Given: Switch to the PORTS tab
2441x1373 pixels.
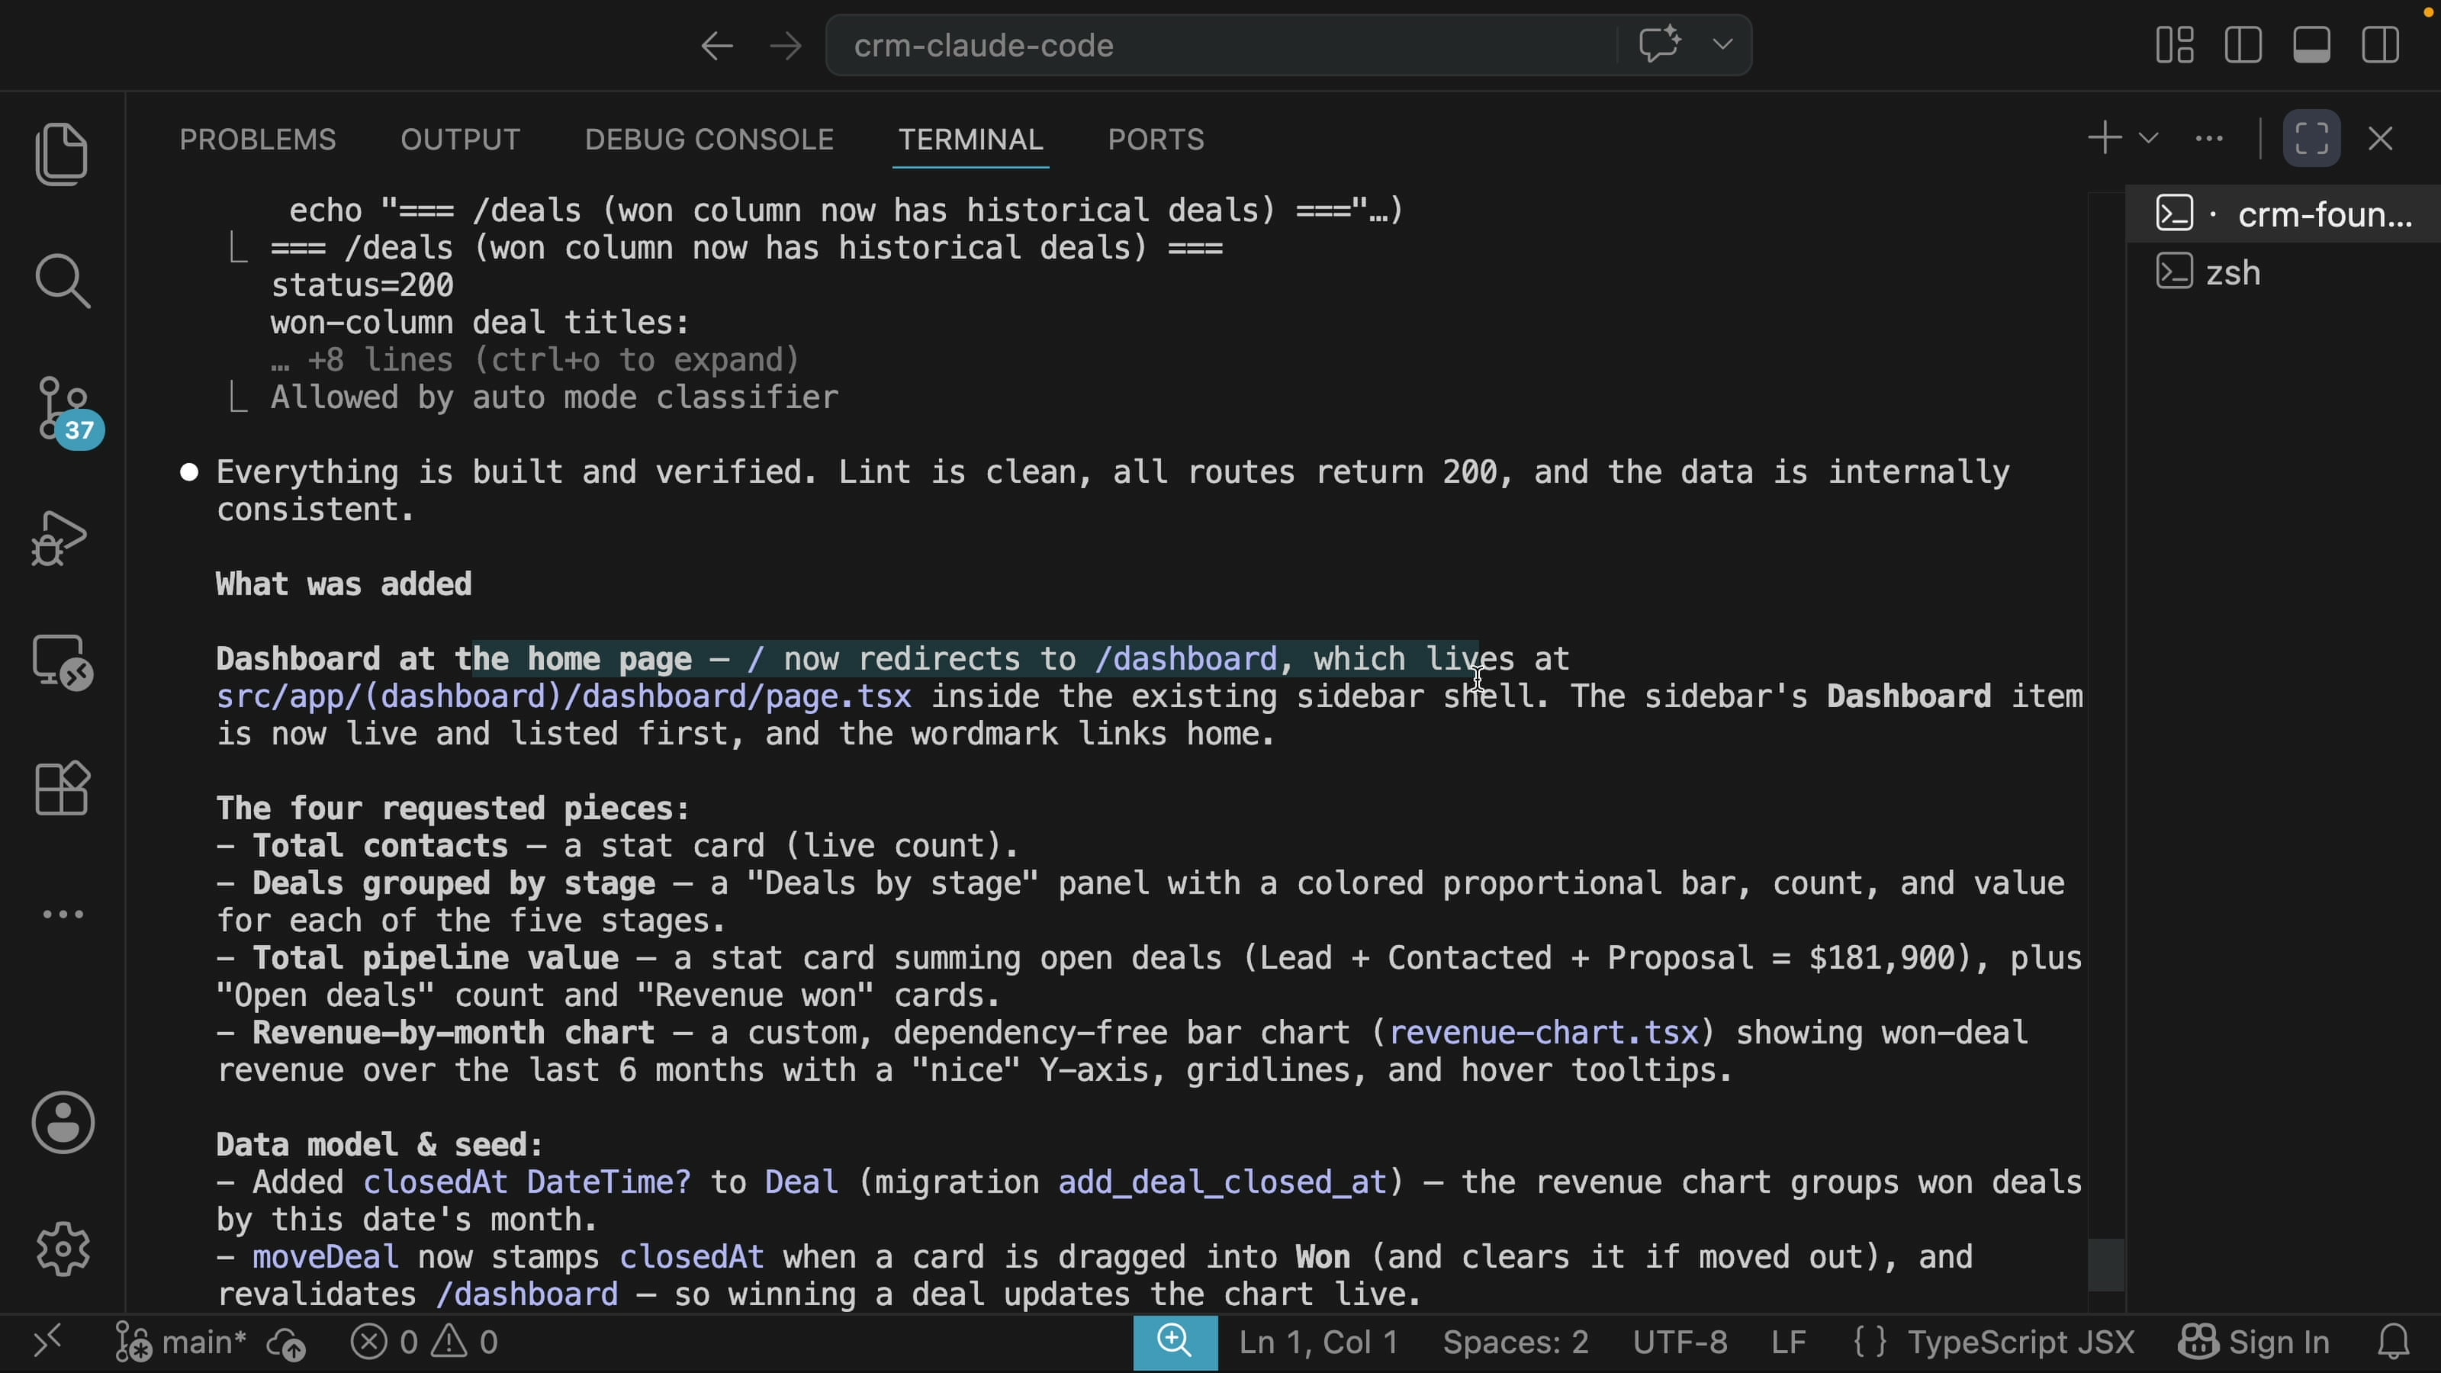Looking at the screenshot, I should [x=1156, y=140].
